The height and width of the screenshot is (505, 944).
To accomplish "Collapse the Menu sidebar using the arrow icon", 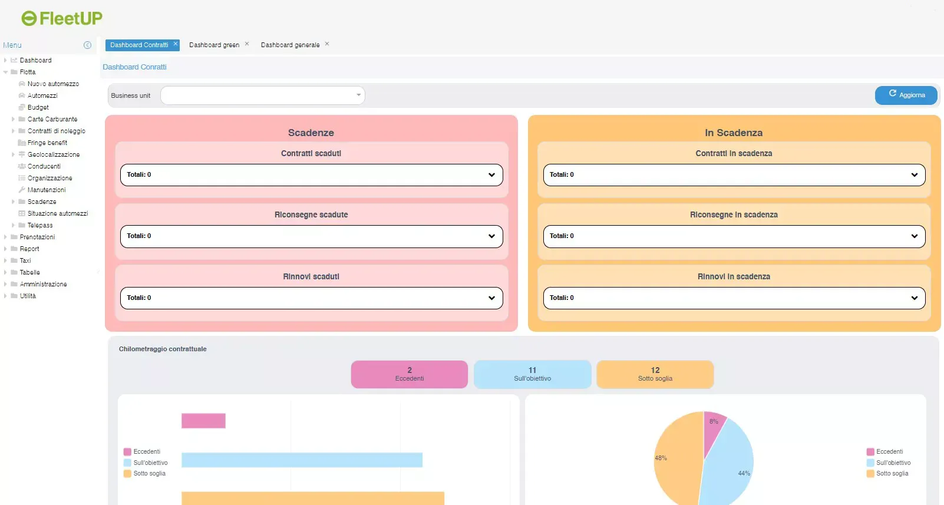I will [87, 45].
